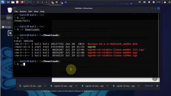Screen dimensions: 171x96
Task: Click the clock showing 13:08
Action: coord(158,2)
